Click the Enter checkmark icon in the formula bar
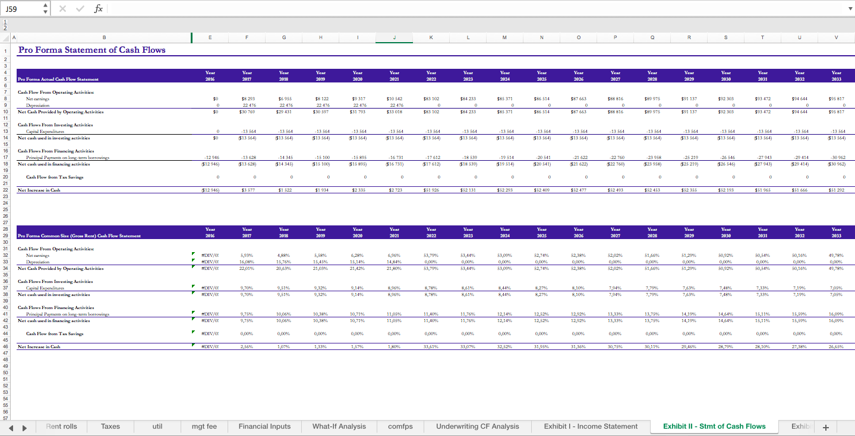Screen dimensions: 855x436 [79, 8]
